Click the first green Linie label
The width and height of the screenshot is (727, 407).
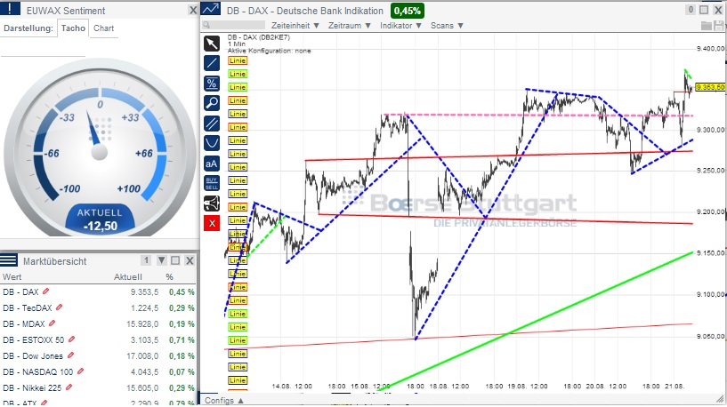tap(237, 74)
